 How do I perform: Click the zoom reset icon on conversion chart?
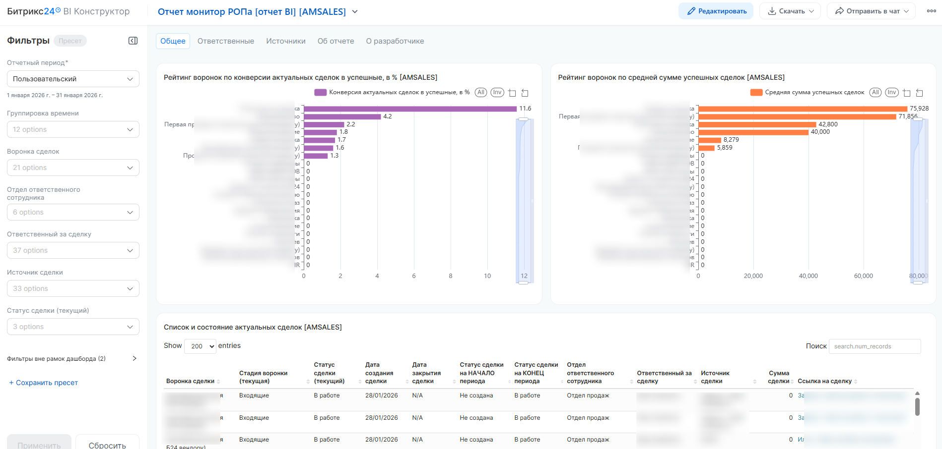click(x=525, y=93)
